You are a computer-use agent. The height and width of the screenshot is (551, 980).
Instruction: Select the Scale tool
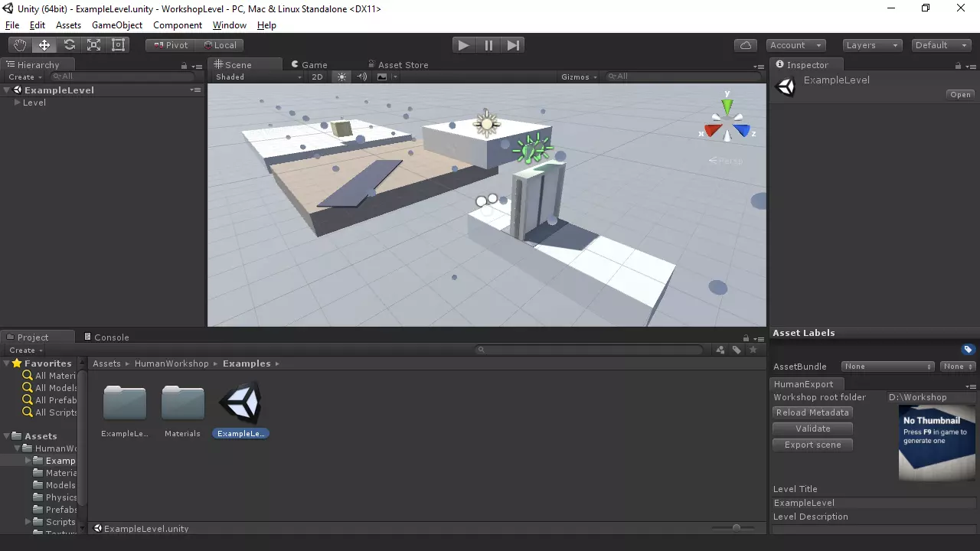coord(93,45)
